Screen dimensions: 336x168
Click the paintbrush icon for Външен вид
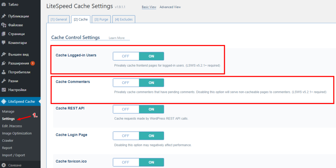pos(4,54)
